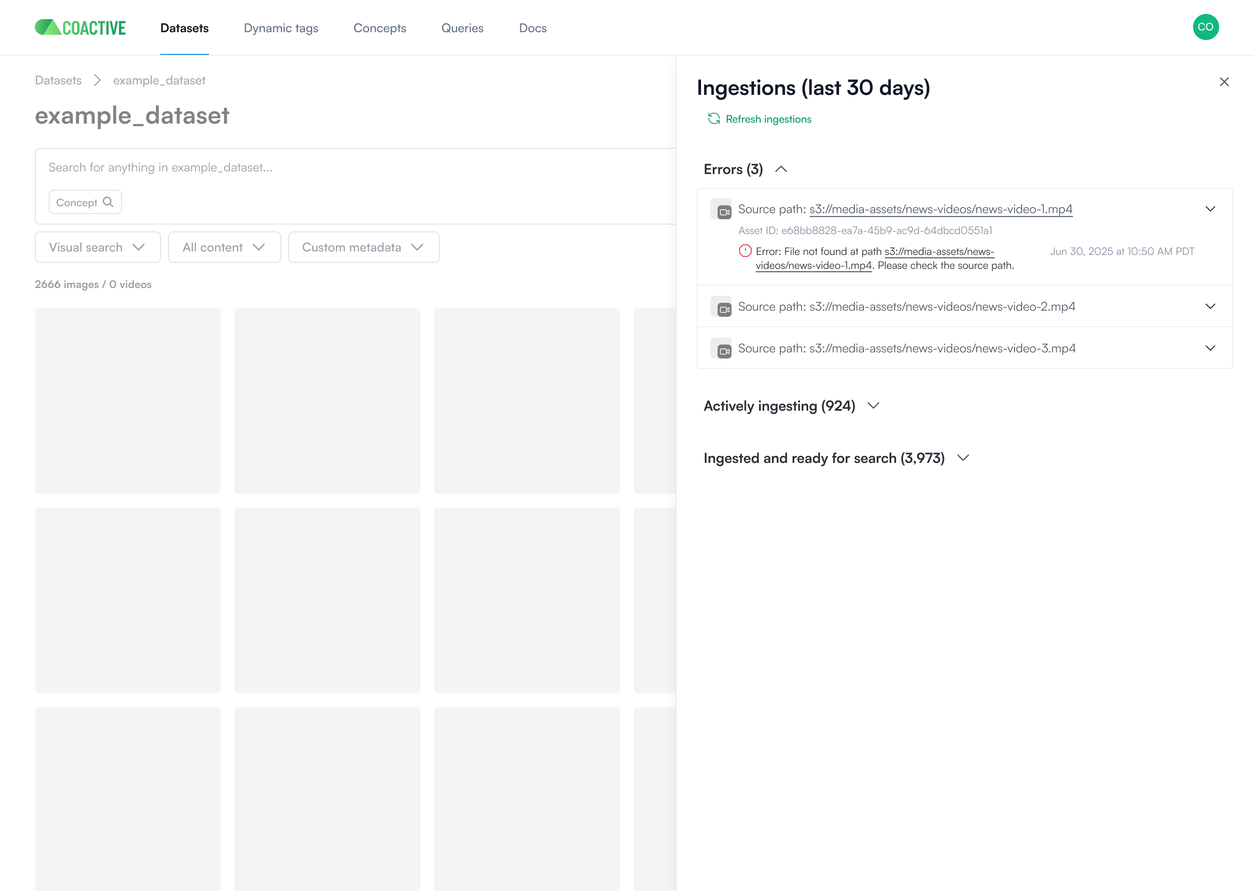Expand the Actively ingesting (924) section
This screenshot has width=1254, height=891.
click(873, 406)
